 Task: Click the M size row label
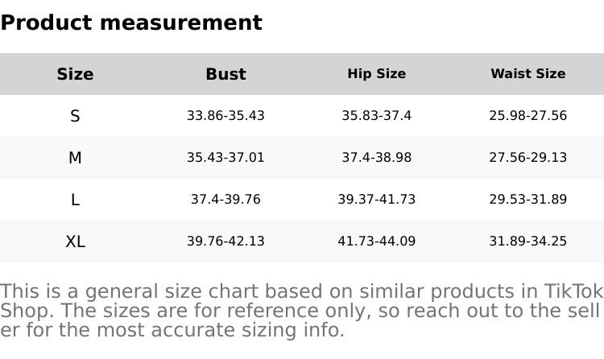point(75,158)
